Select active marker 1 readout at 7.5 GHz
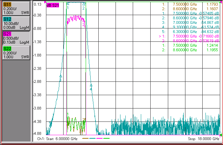Screen dimensions: 223x145 (x=189, y=36)
